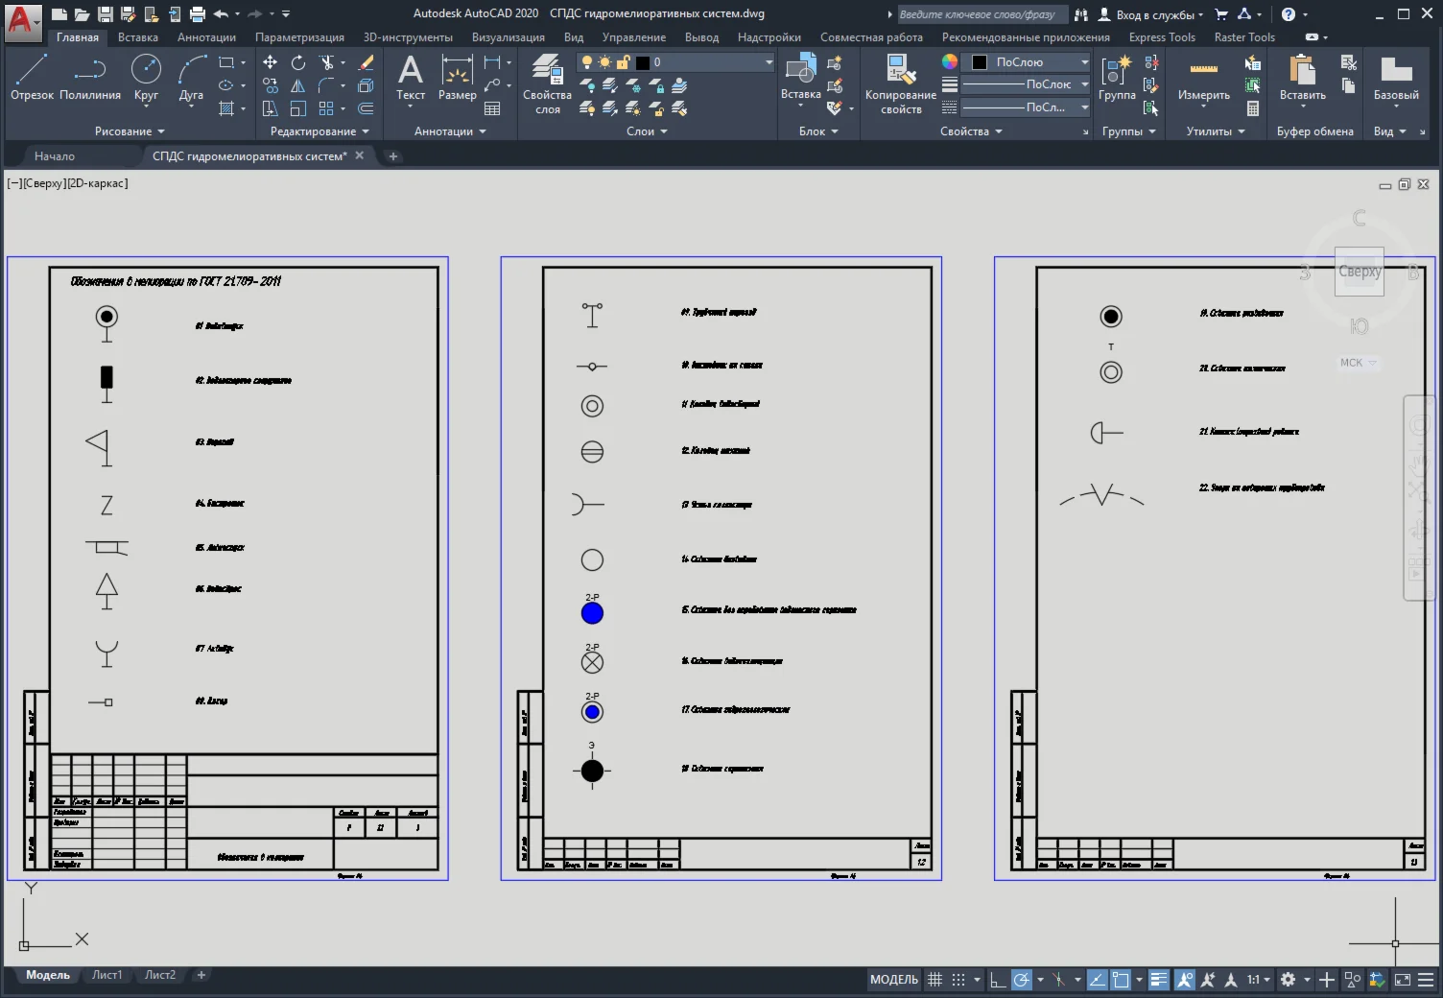The height and width of the screenshot is (998, 1443).
Task: Select the Круг circle tool
Action: click(x=146, y=78)
